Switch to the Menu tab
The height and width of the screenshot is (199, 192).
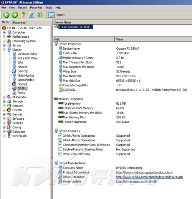(x=5, y=22)
